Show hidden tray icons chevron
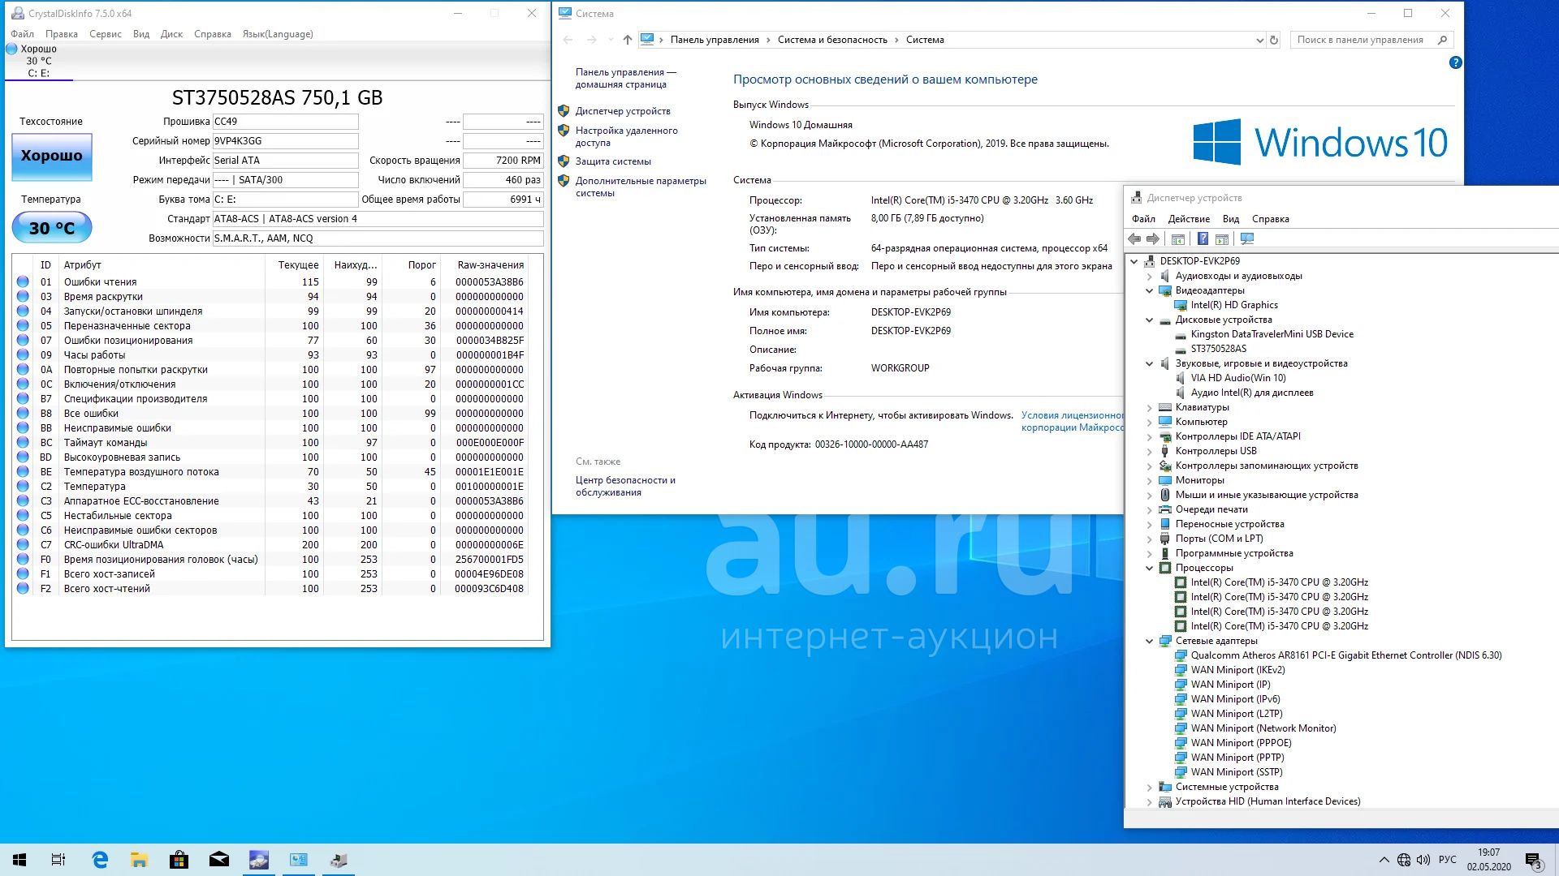 [1384, 860]
